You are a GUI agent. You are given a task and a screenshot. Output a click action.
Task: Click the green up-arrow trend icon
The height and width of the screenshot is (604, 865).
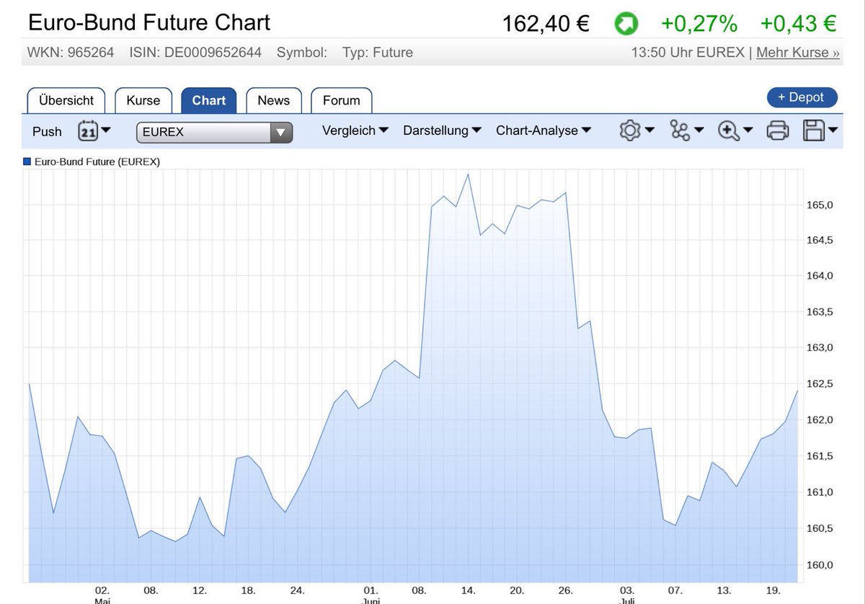coord(626,24)
